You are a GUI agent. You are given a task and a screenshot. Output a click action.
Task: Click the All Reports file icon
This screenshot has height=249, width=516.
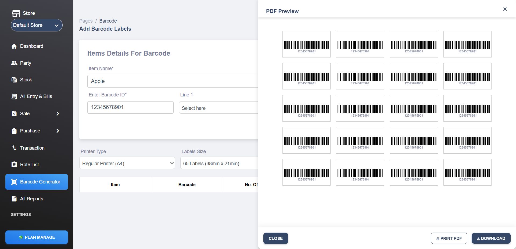(x=14, y=199)
